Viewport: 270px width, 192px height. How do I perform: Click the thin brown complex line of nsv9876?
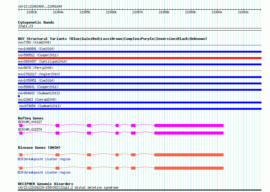[x=140, y=70]
